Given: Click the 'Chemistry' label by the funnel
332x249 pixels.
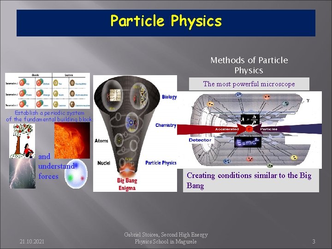Looking at the screenshot, I should click(166, 125).
